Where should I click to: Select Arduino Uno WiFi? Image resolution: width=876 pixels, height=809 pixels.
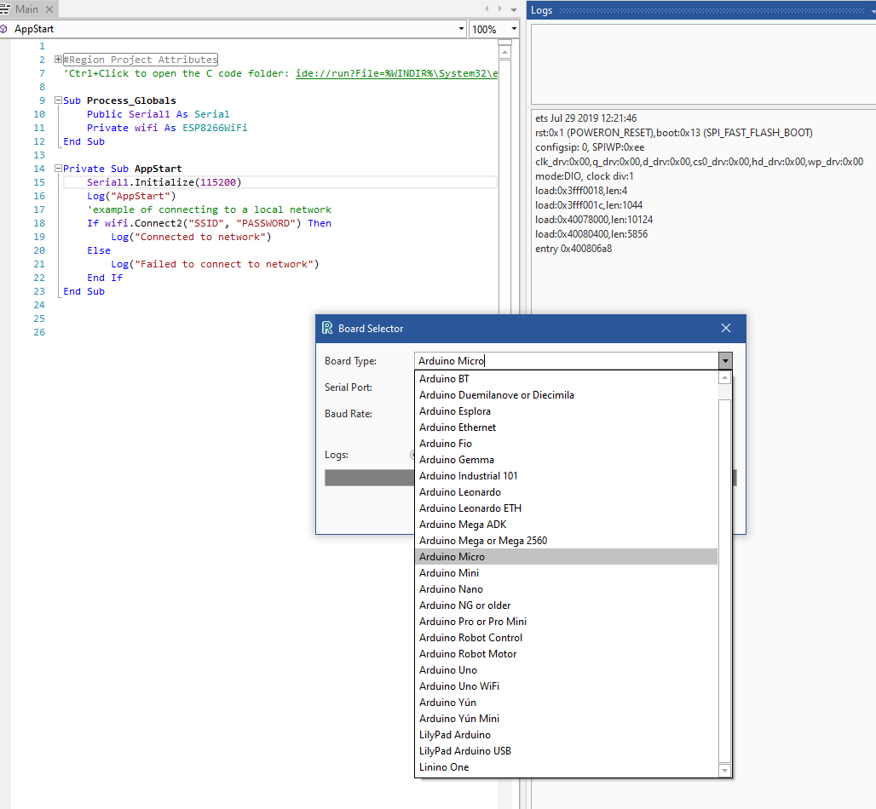pos(567,686)
